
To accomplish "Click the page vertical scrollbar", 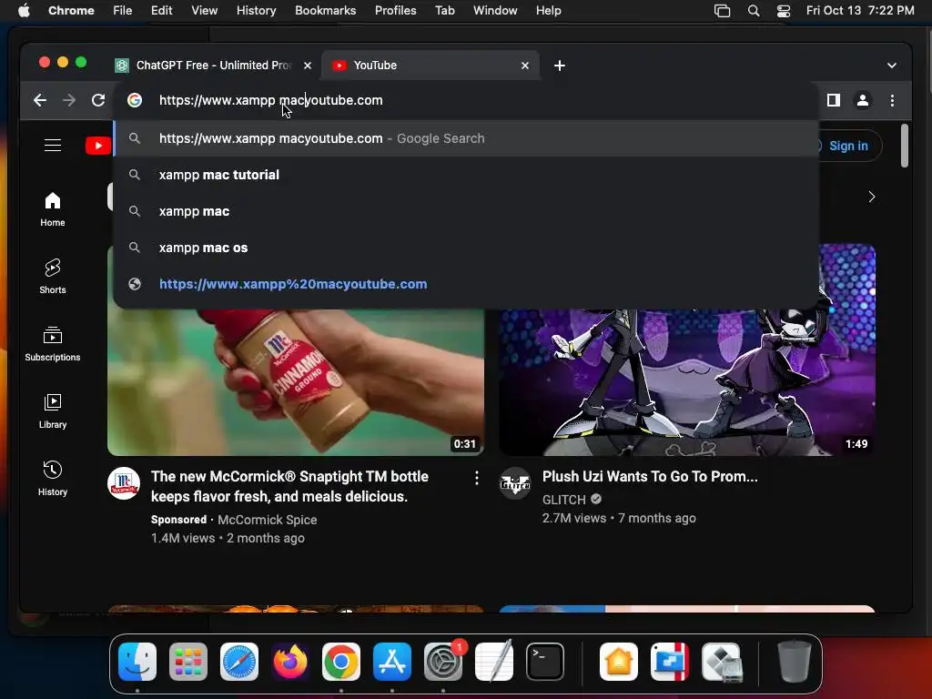I will pyautogui.click(x=904, y=146).
